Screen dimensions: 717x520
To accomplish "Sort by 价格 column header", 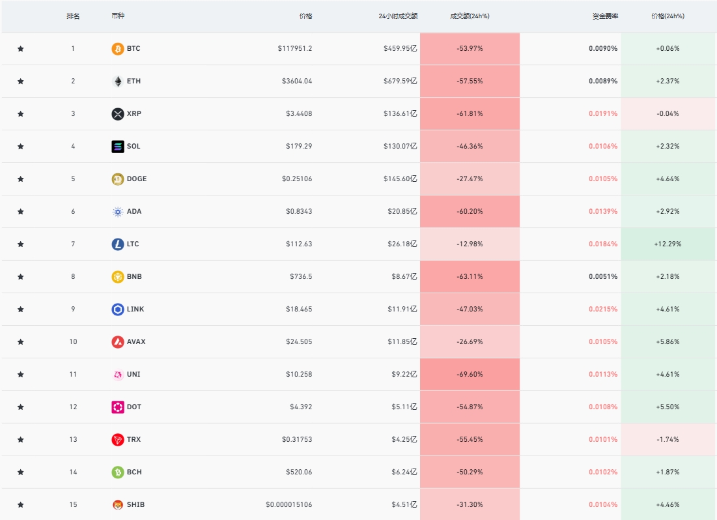I will (305, 16).
